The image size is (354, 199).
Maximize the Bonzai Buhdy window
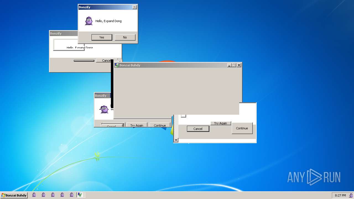pyautogui.click(x=234, y=65)
